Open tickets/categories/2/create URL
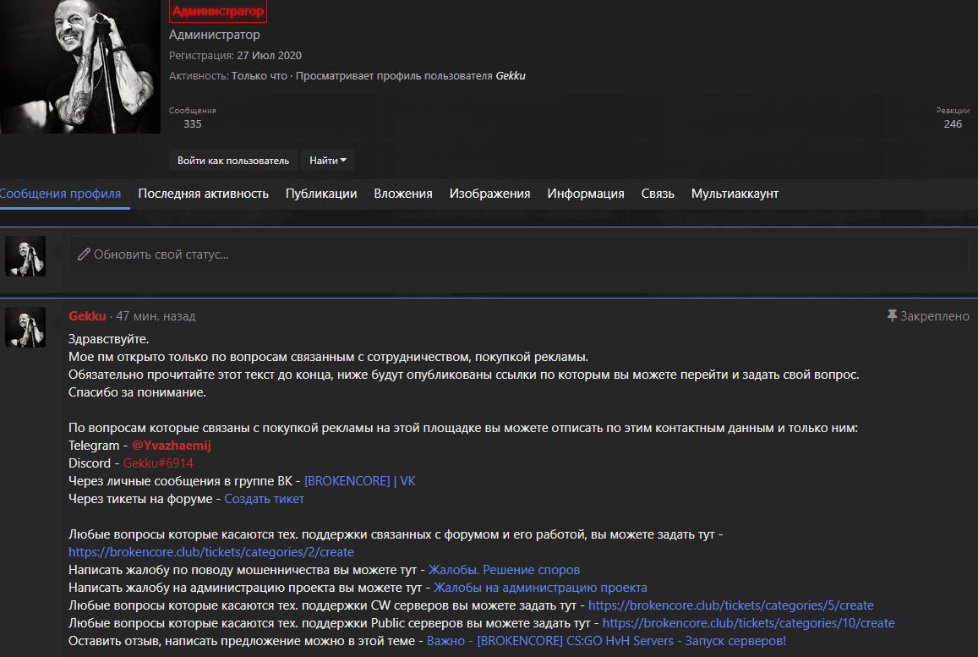This screenshot has height=657, width=978. coord(210,552)
